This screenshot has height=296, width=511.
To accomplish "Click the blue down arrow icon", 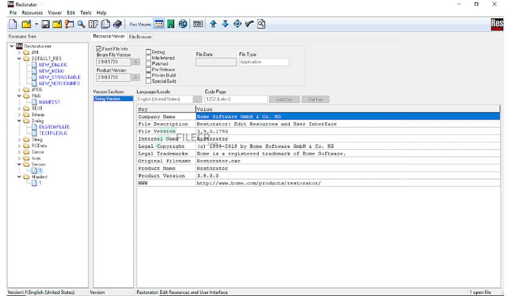I will pyautogui.click(x=225, y=24).
